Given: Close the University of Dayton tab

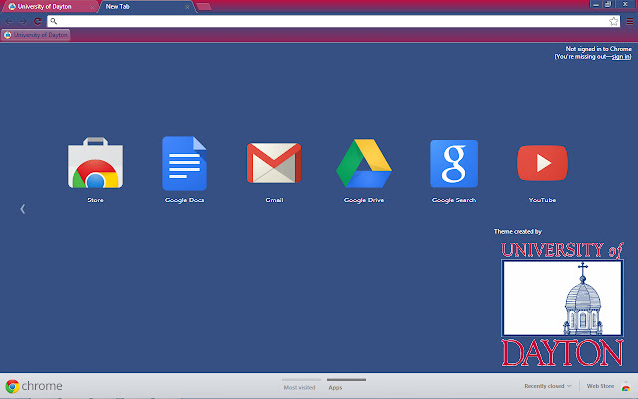Looking at the screenshot, I should 92,7.
